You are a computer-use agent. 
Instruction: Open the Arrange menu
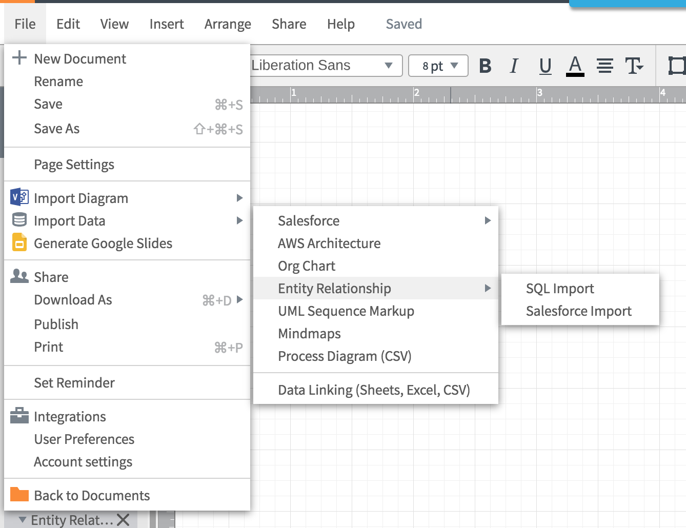coord(228,24)
